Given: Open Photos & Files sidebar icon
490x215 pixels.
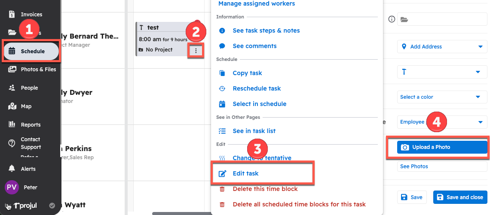Looking at the screenshot, I should click(x=12, y=69).
